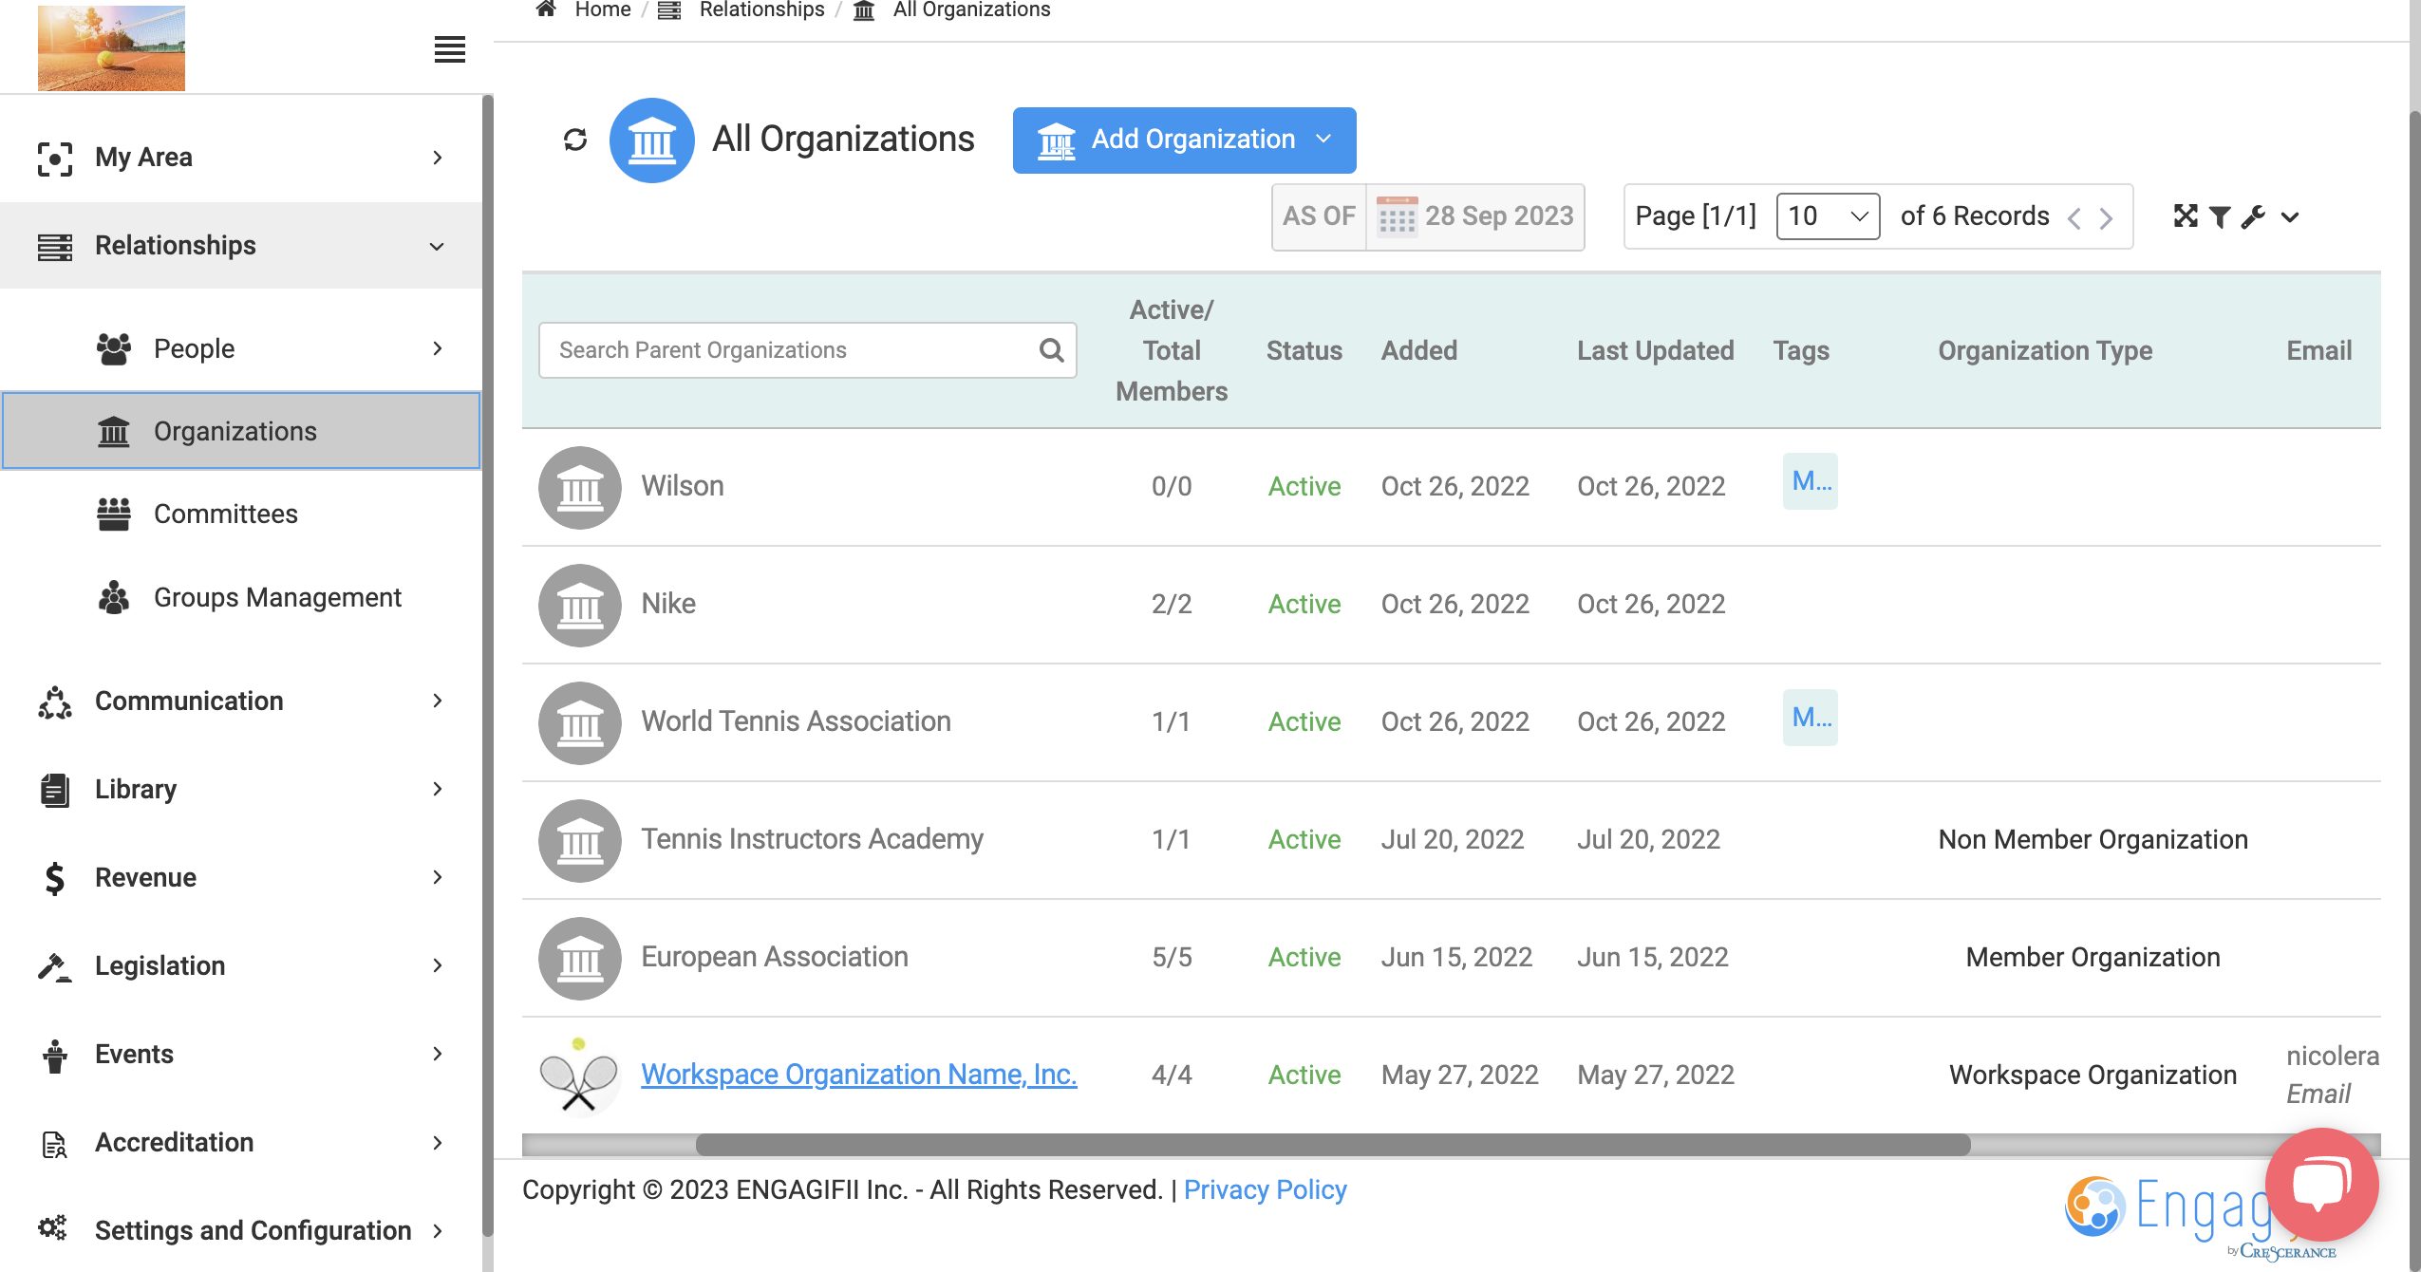The height and width of the screenshot is (1272, 2421).
Task: Open the calendar date picker icon
Action: (1397, 216)
